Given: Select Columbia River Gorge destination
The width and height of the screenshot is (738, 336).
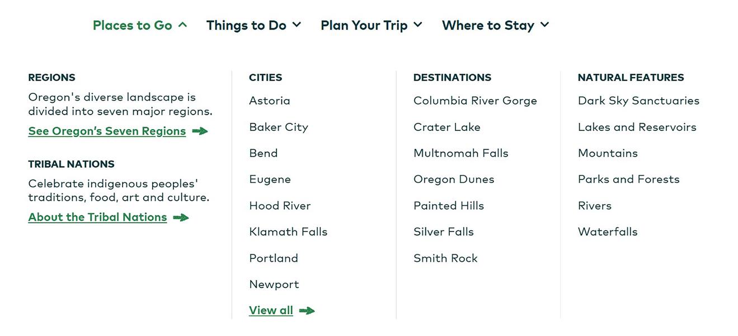Looking at the screenshot, I should click(475, 101).
